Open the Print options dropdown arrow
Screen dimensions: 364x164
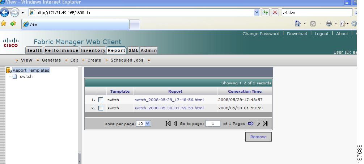[x=336, y=24]
